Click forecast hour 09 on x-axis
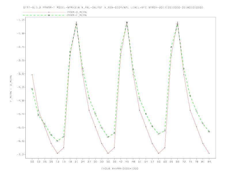The height and width of the screenshot is (176, 228). [51, 162]
